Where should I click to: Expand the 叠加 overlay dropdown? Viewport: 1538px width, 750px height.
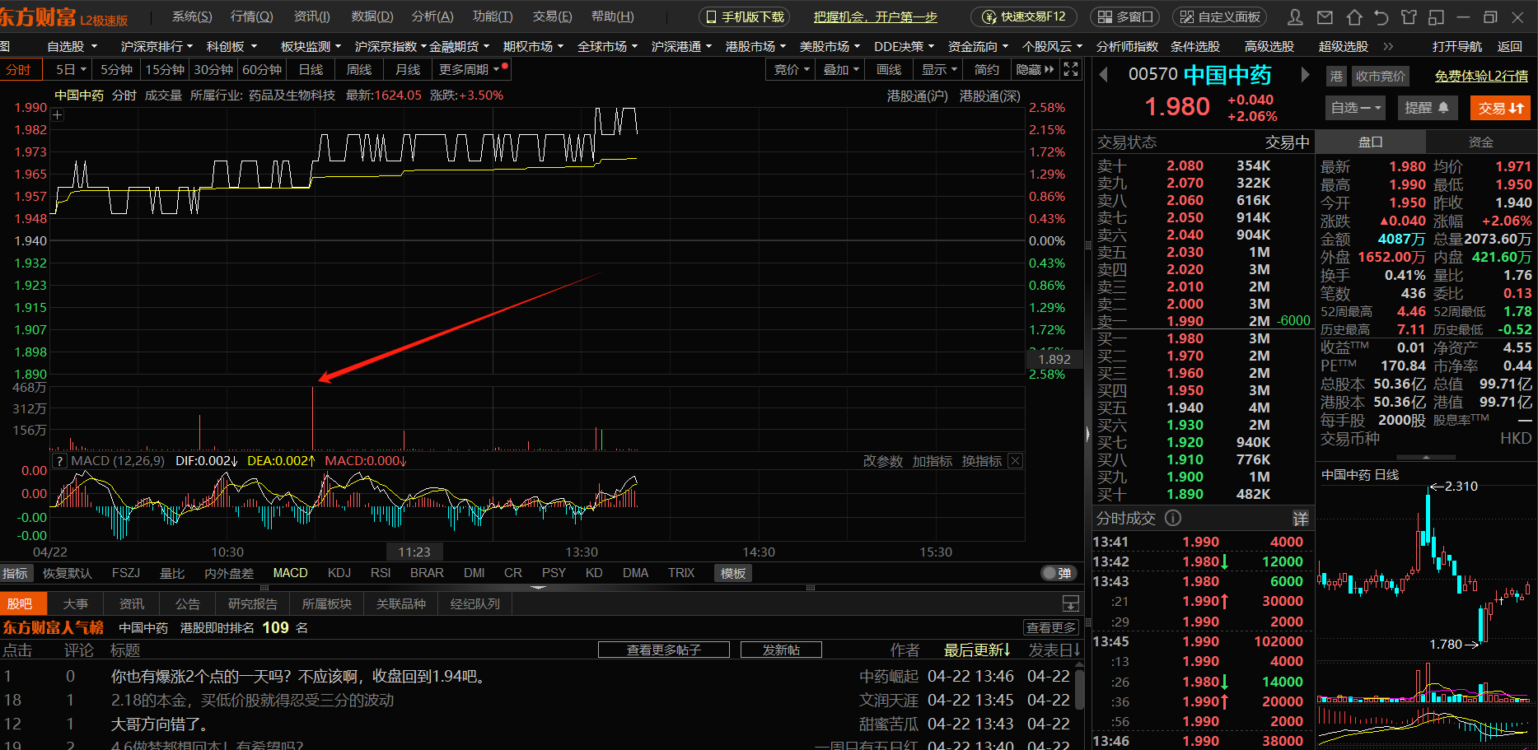[841, 70]
